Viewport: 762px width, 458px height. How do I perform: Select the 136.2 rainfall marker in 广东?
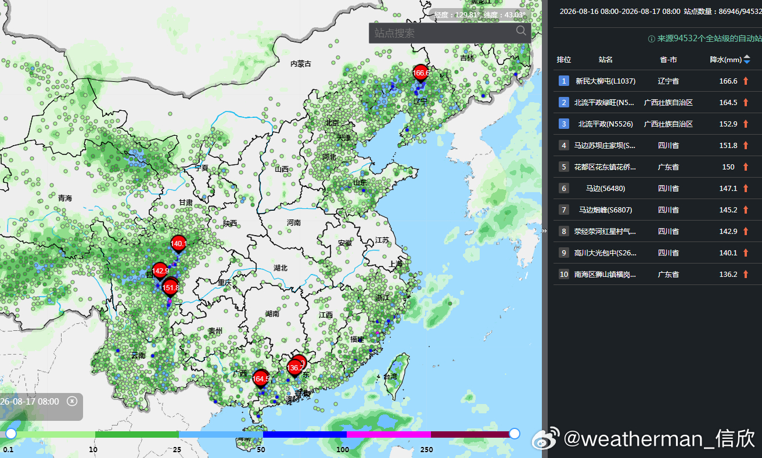295,369
